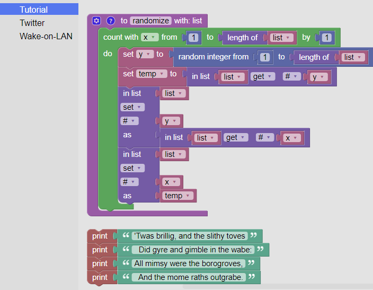
Task: Edit text All mimsy were the borogroves,
Action: [189, 263]
